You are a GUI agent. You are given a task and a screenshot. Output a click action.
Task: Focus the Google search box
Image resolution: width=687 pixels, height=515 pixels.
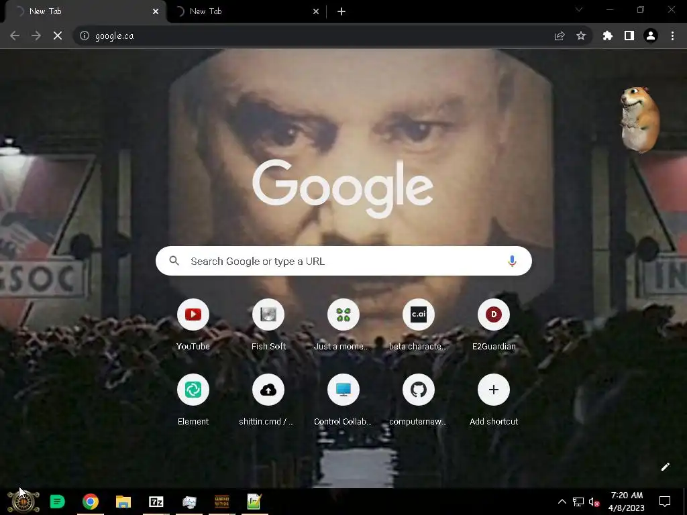coord(343,261)
